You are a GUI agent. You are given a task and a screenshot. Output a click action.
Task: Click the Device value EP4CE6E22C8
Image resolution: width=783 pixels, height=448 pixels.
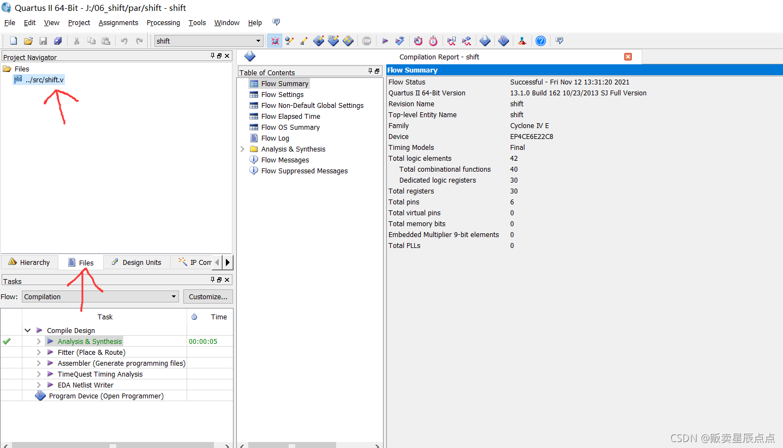tap(531, 136)
